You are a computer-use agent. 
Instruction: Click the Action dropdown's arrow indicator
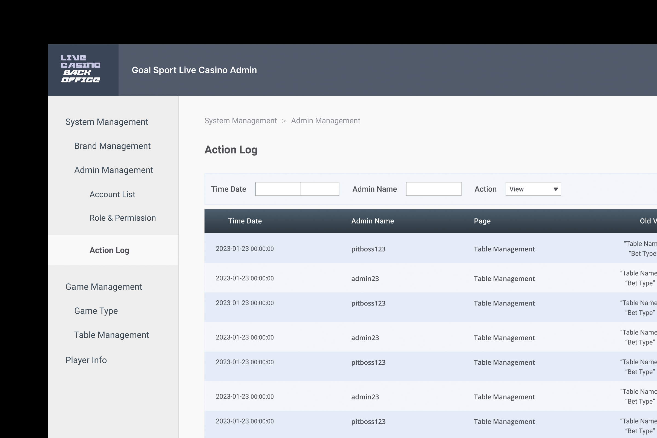click(555, 189)
